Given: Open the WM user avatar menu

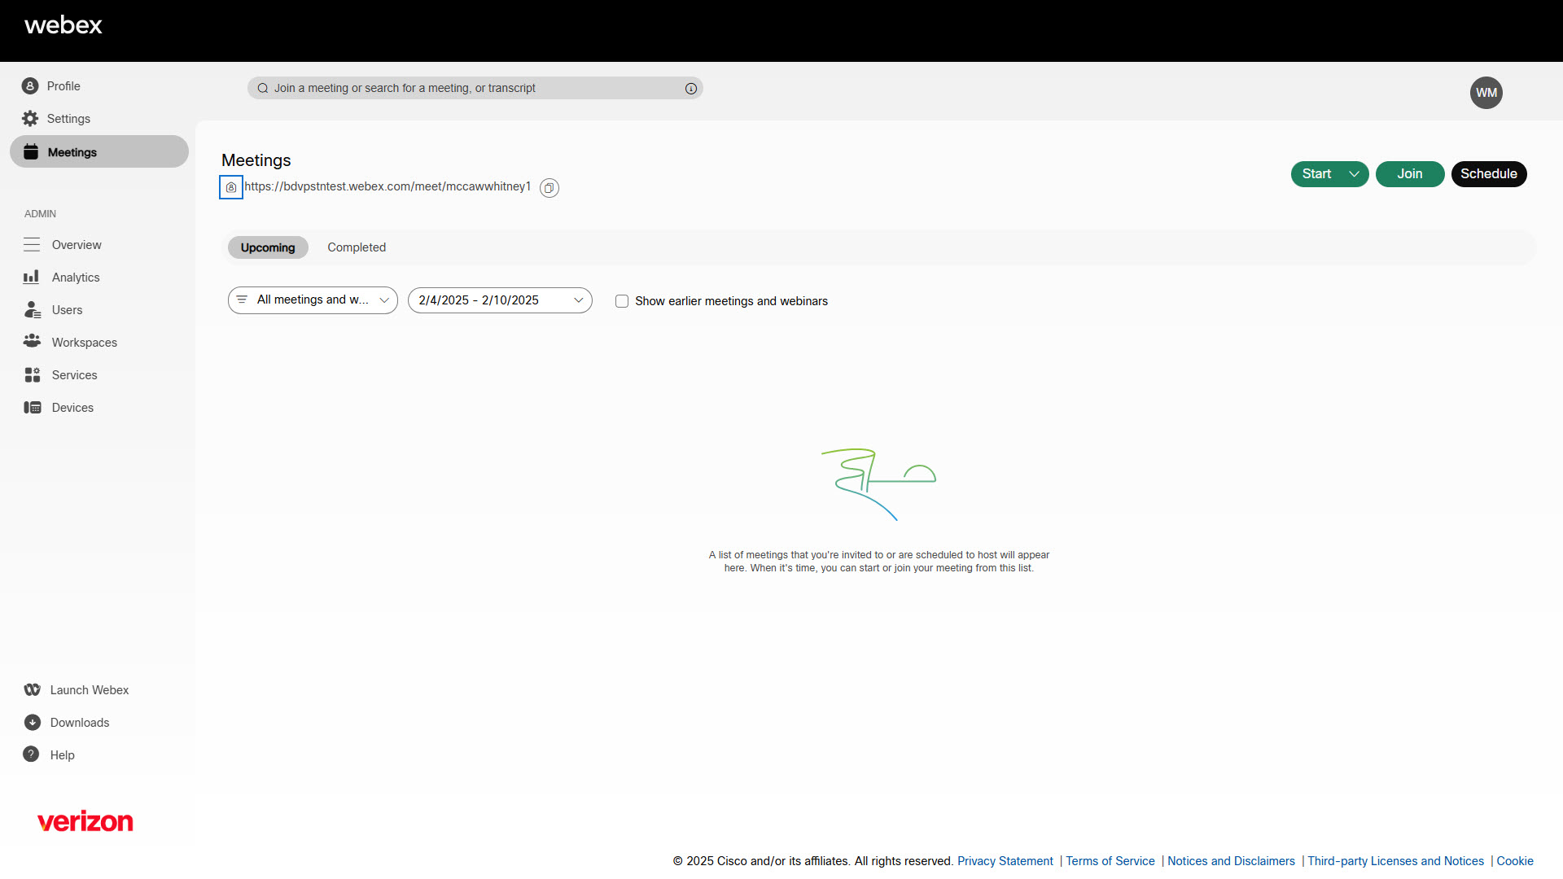Looking at the screenshot, I should click(x=1486, y=93).
